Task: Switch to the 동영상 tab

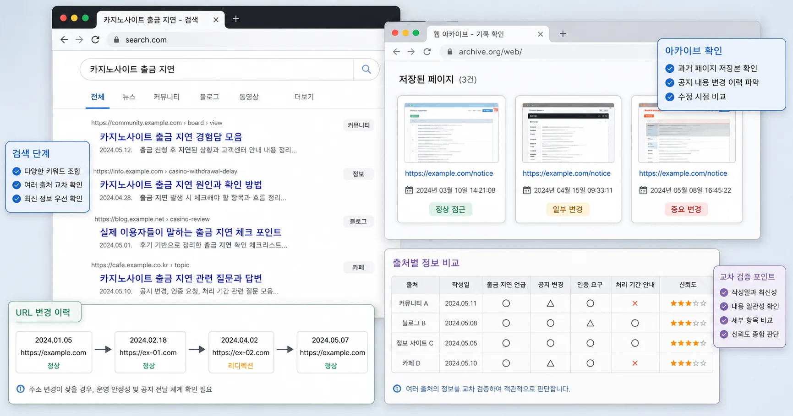Action: (x=249, y=97)
